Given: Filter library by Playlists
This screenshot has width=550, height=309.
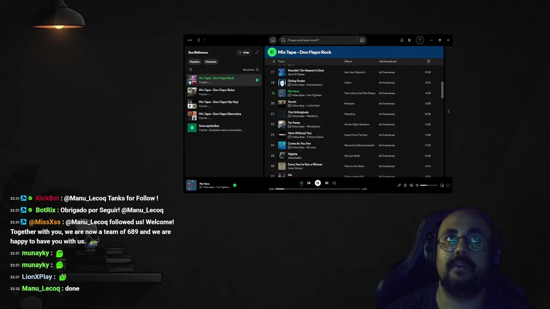Looking at the screenshot, I should coord(195,62).
